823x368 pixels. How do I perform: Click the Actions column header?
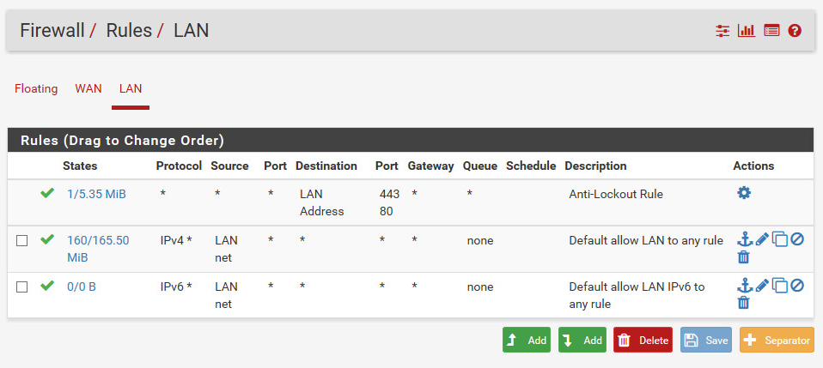(753, 166)
